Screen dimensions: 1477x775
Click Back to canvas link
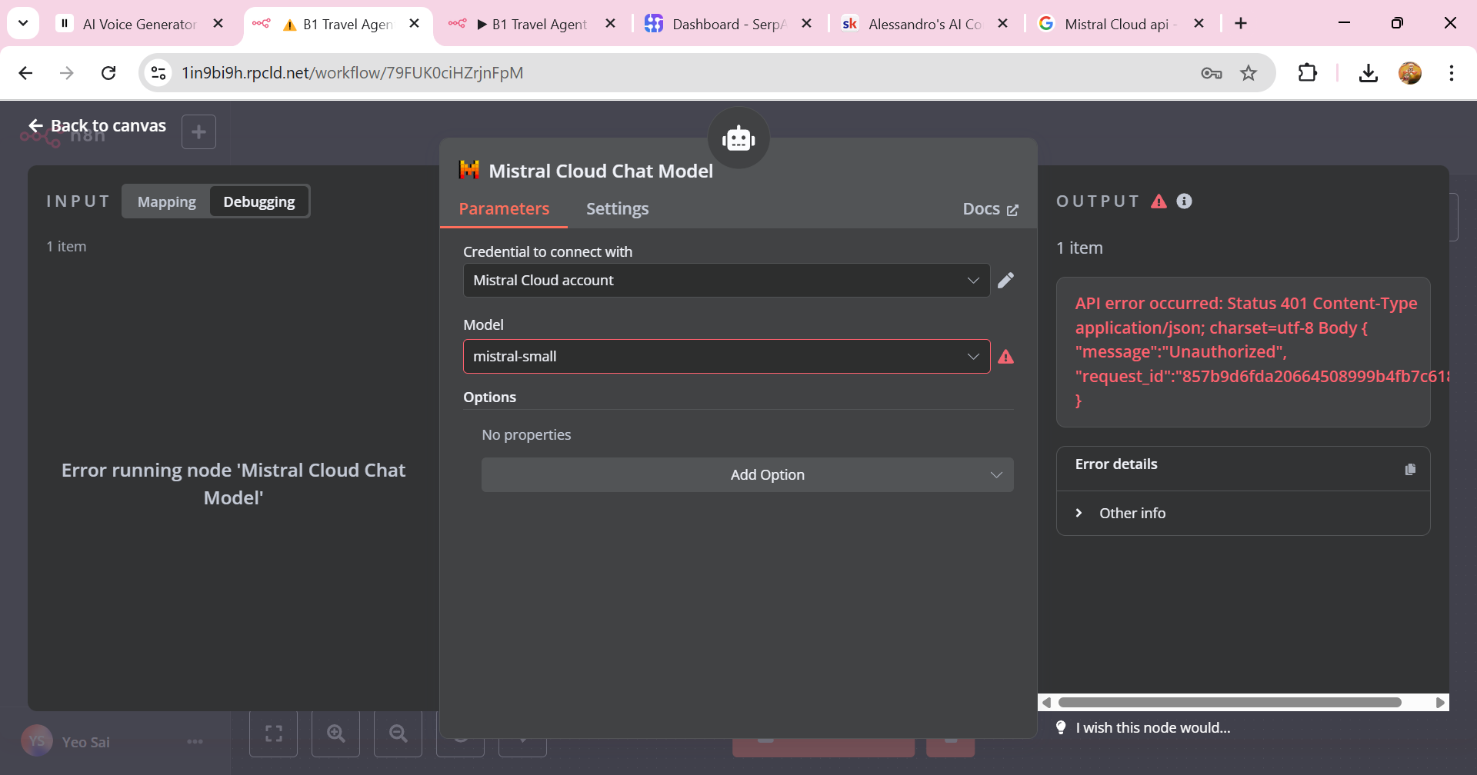click(97, 125)
